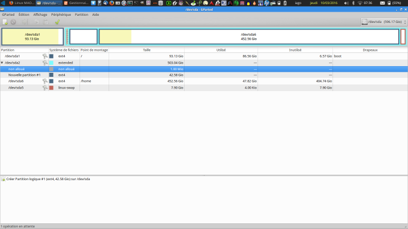This screenshot has width=408, height=229.
Task: Open the Affichage menu
Action: (x=40, y=15)
